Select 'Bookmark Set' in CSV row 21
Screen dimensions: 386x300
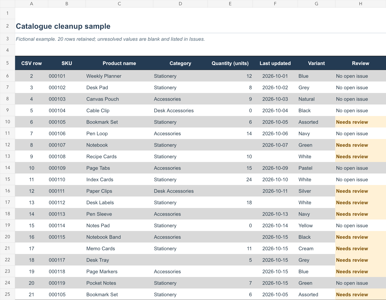(119, 294)
